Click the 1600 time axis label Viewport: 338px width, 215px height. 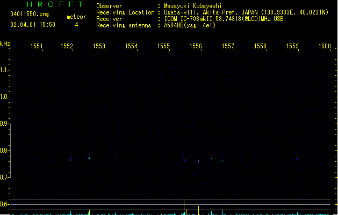(x=325, y=46)
